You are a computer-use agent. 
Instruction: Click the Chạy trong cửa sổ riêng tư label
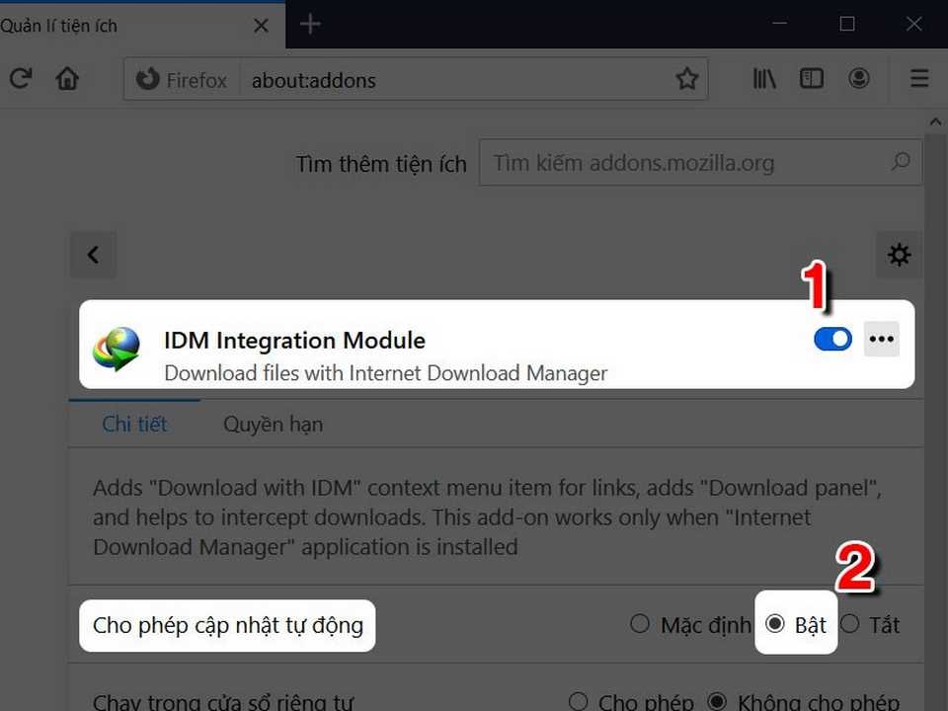[222, 702]
